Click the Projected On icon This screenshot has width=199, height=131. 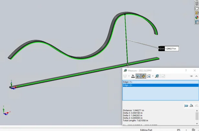click(149, 76)
